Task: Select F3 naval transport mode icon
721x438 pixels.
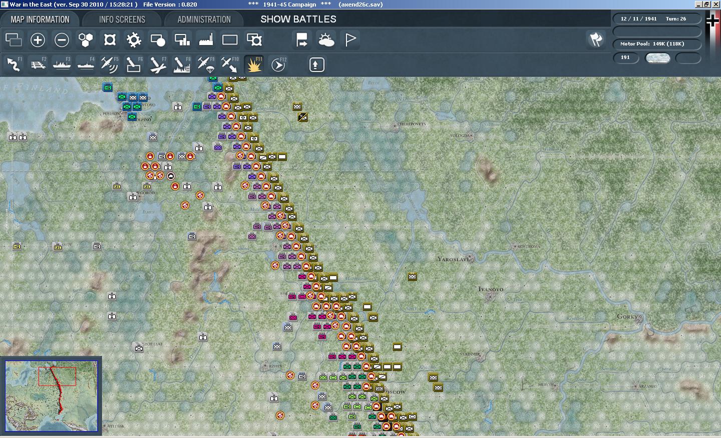Action: pos(62,64)
